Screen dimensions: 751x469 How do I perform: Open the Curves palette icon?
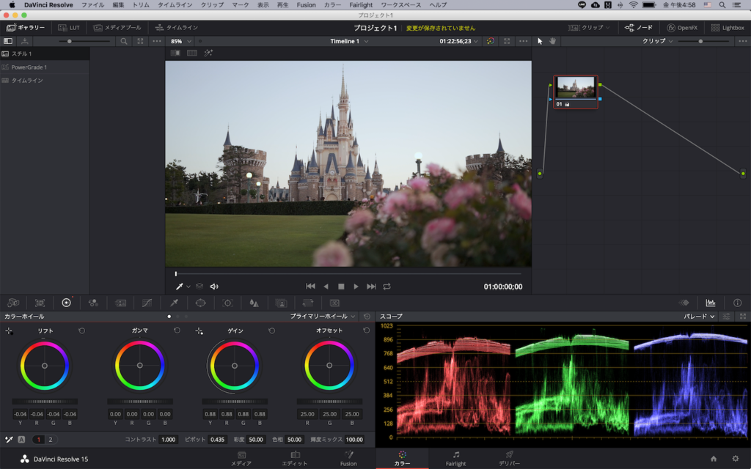pos(147,302)
